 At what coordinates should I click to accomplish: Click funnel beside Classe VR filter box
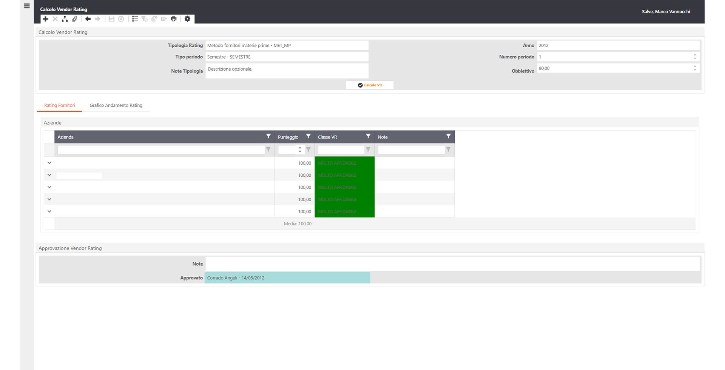368,150
